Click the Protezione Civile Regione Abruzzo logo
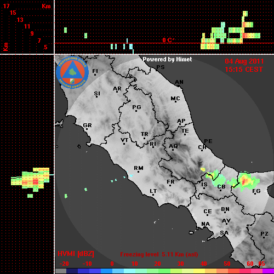This screenshot has height=274, width=274. [72, 72]
